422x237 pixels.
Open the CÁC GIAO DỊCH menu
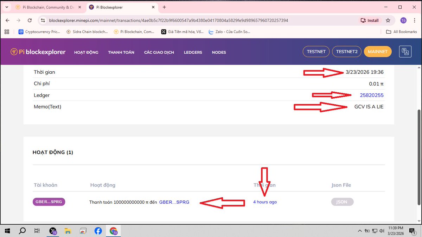point(159,52)
